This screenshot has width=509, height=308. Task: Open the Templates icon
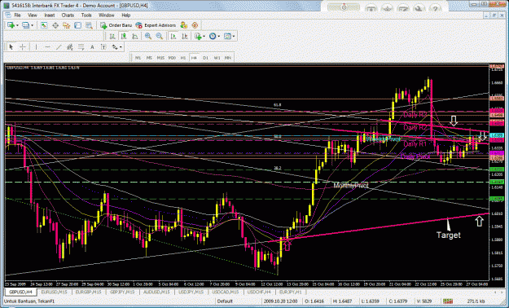tap(227, 37)
